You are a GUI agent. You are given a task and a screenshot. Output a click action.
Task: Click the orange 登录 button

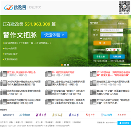pyautogui.click(x=102, y=43)
